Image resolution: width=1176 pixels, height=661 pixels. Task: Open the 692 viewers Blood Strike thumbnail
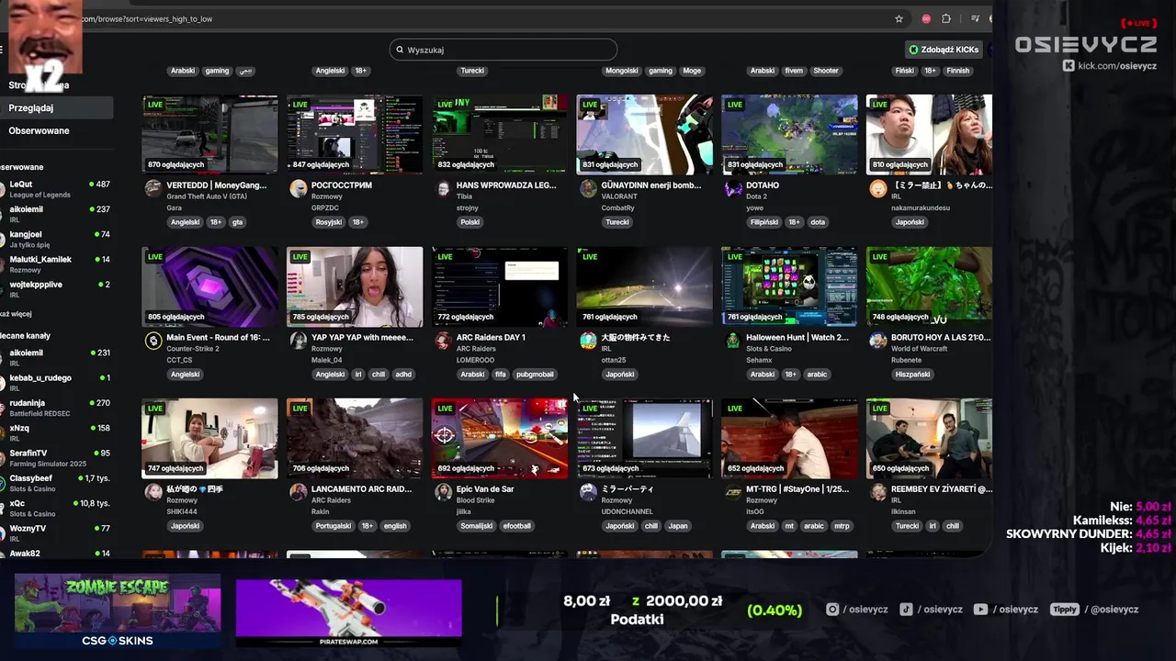point(500,438)
